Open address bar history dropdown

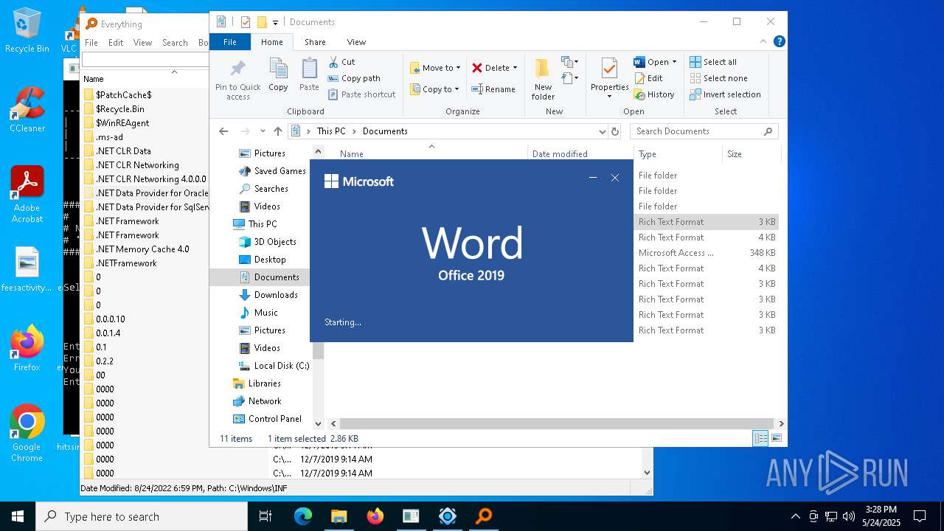pyautogui.click(x=603, y=131)
